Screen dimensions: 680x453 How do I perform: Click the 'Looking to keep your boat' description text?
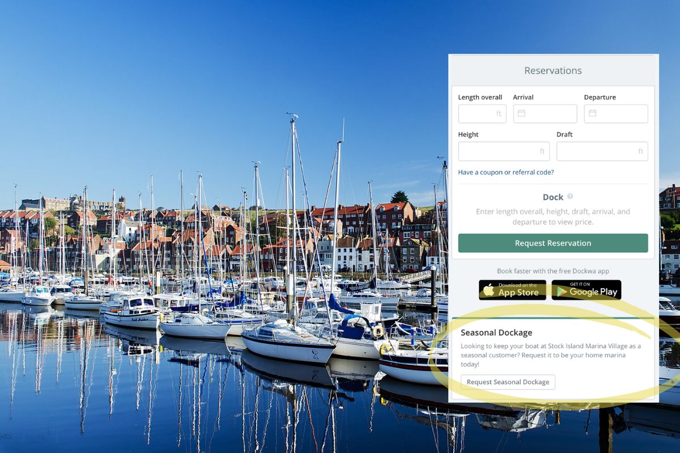click(x=551, y=355)
